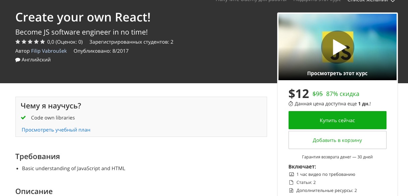Click the clock icon beside the price deadline
The width and height of the screenshot is (408, 196).
(291, 104)
